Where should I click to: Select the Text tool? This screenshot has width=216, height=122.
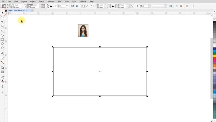[x=2, y=53]
